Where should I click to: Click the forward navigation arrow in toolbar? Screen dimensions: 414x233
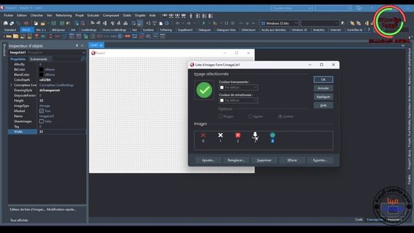[x=189, y=23]
